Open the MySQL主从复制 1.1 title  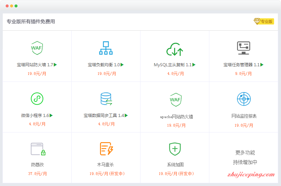tap(173, 65)
